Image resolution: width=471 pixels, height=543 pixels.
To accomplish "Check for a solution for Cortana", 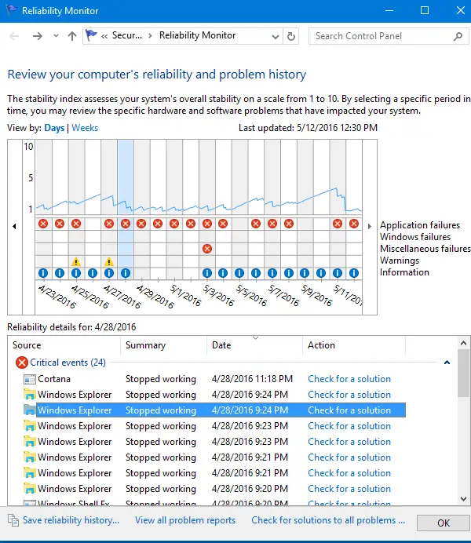I will click(x=349, y=379).
